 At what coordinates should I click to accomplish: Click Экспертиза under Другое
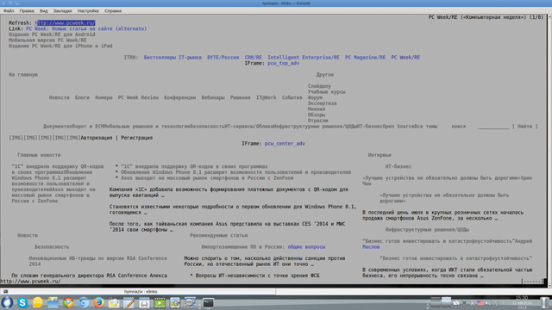click(x=322, y=103)
